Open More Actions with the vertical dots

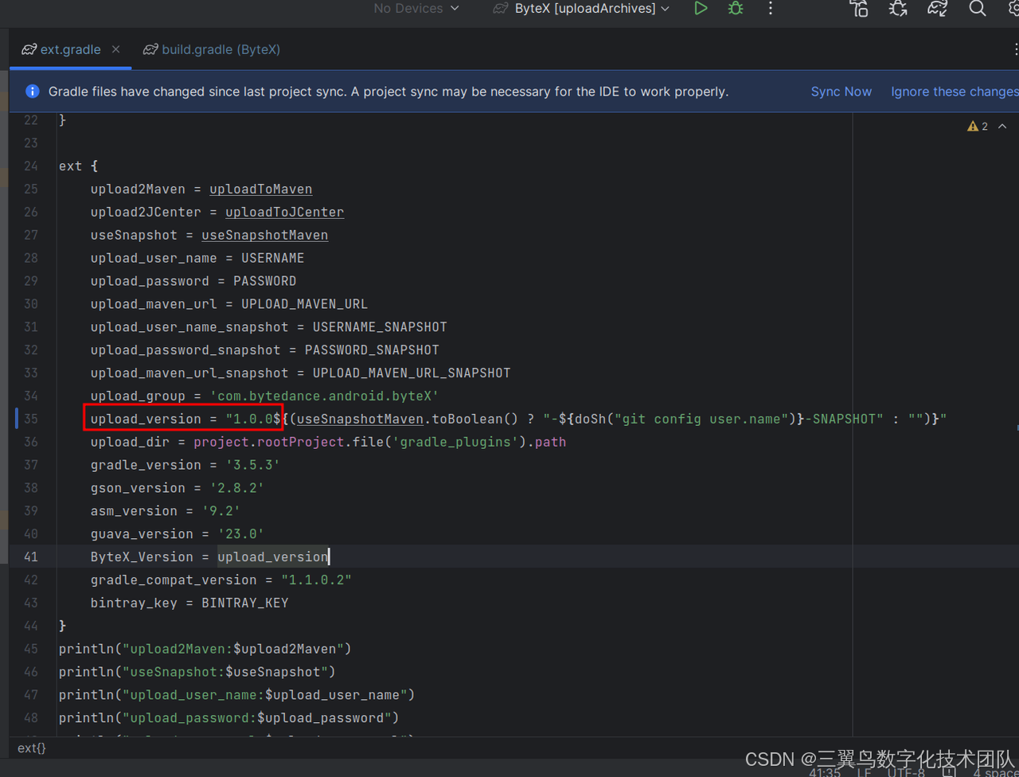770,9
